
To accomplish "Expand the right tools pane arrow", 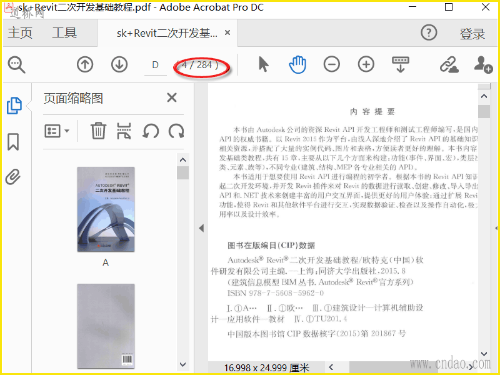I will point(496,228).
